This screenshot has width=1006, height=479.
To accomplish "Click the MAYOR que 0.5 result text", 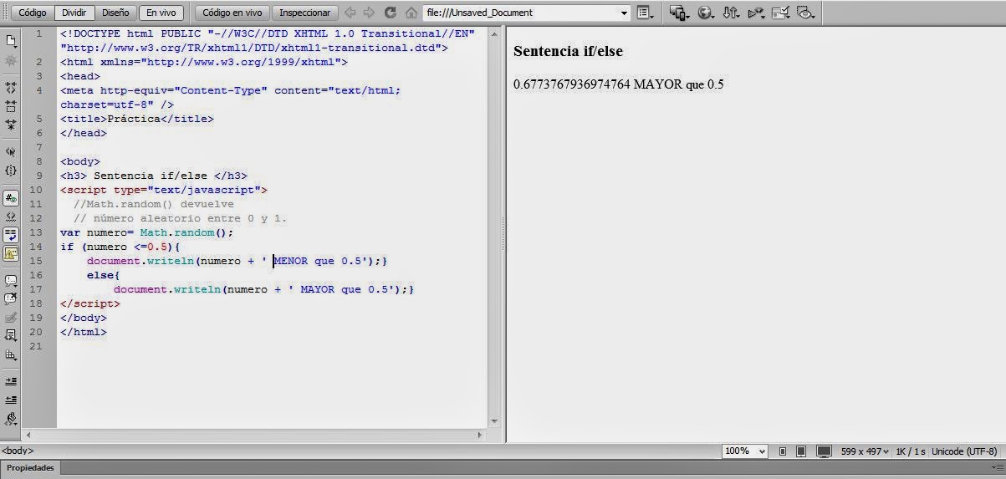I will [679, 84].
